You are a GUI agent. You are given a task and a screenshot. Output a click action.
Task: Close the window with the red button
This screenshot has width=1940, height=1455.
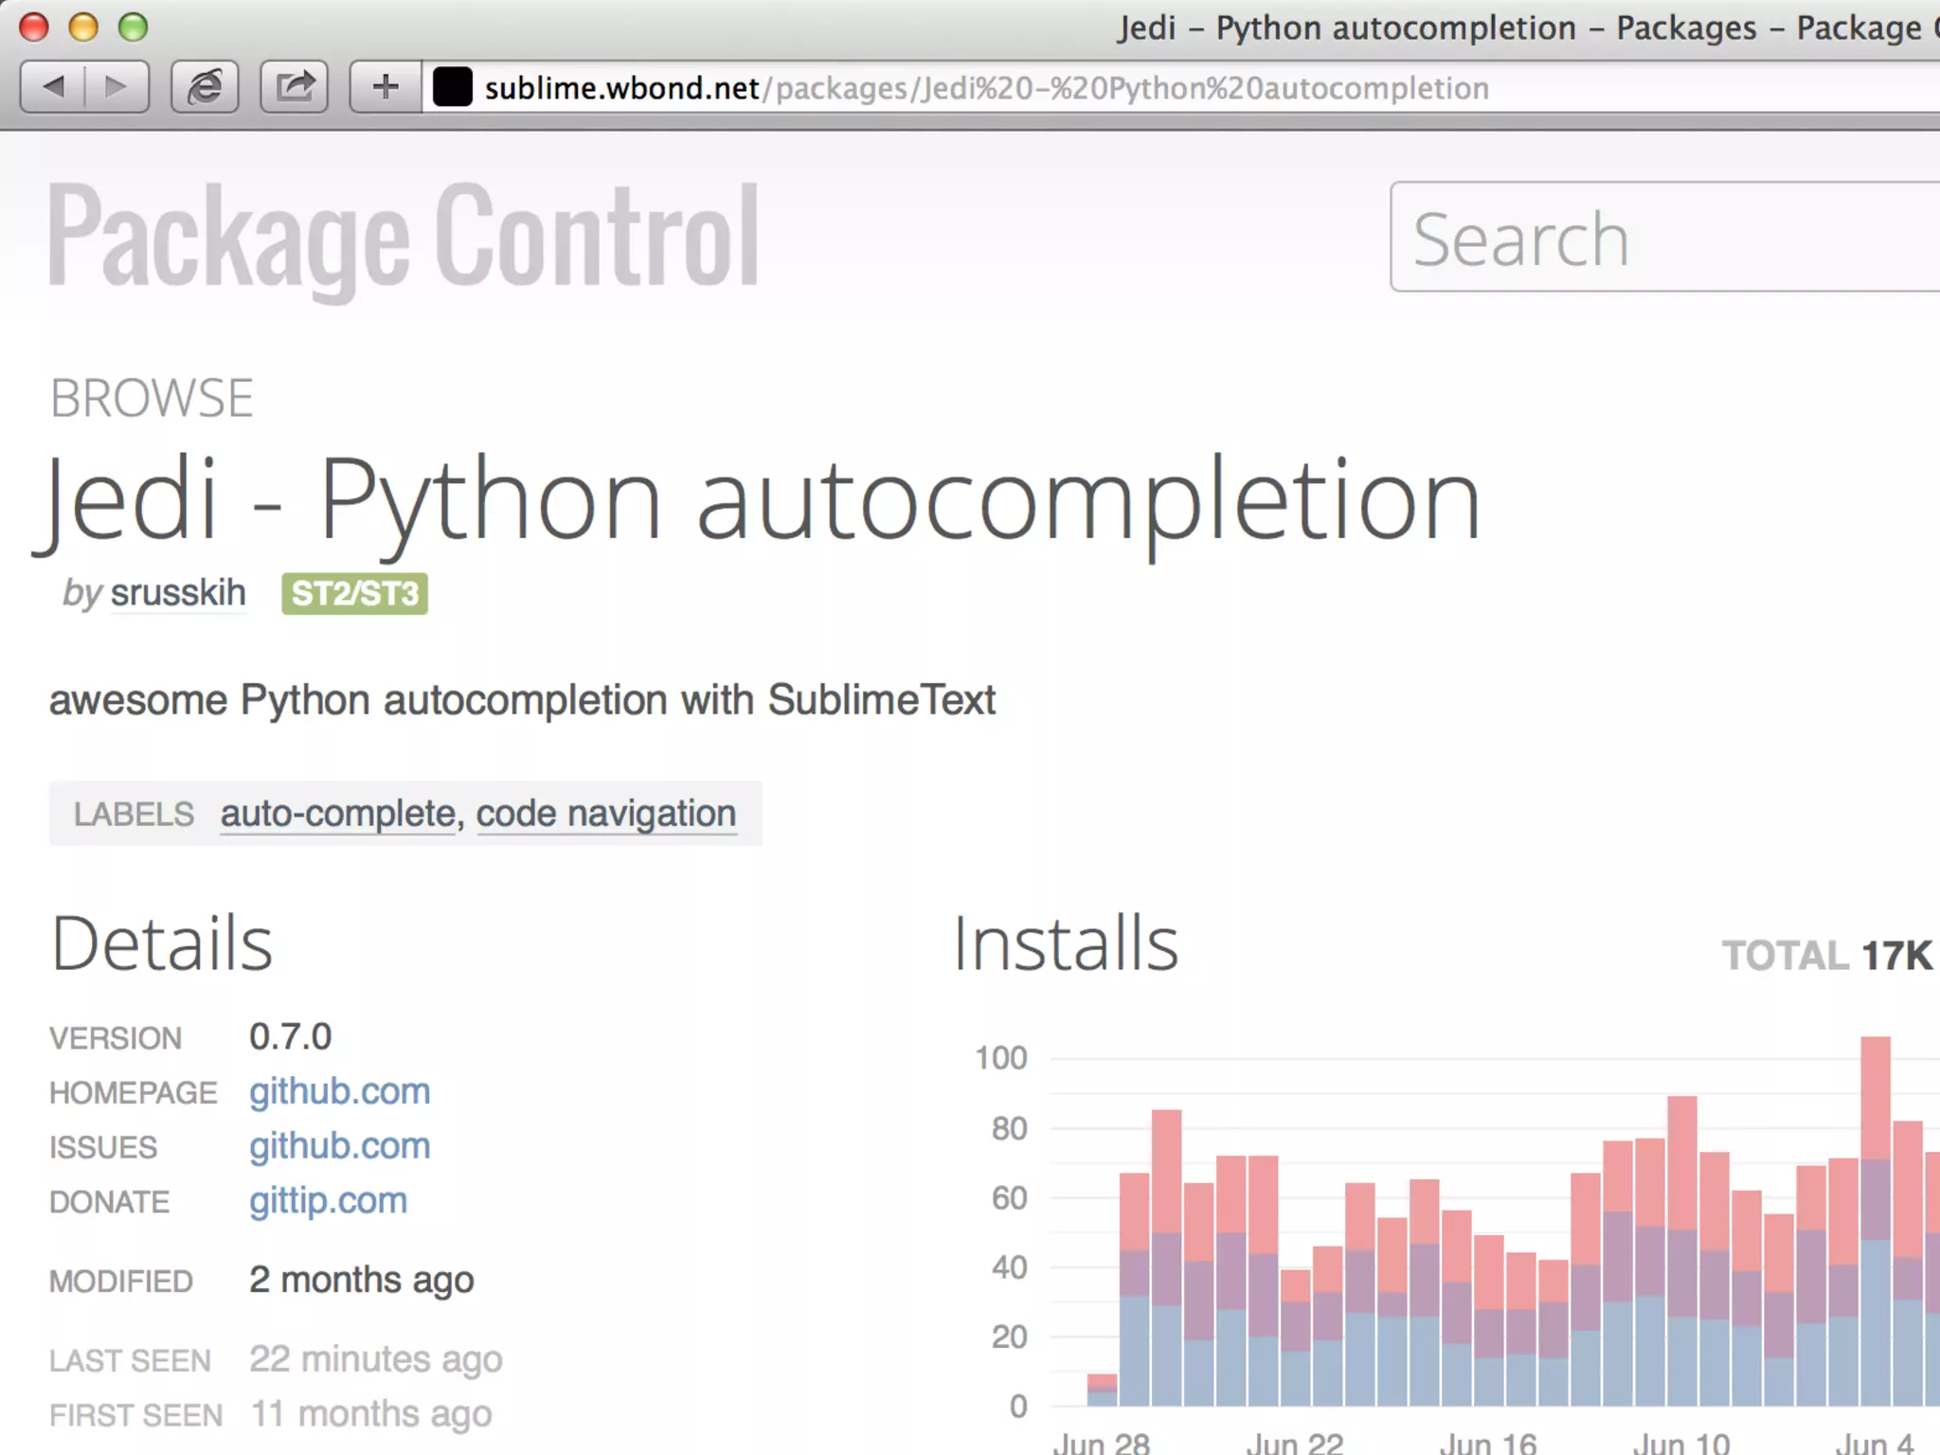34,27
